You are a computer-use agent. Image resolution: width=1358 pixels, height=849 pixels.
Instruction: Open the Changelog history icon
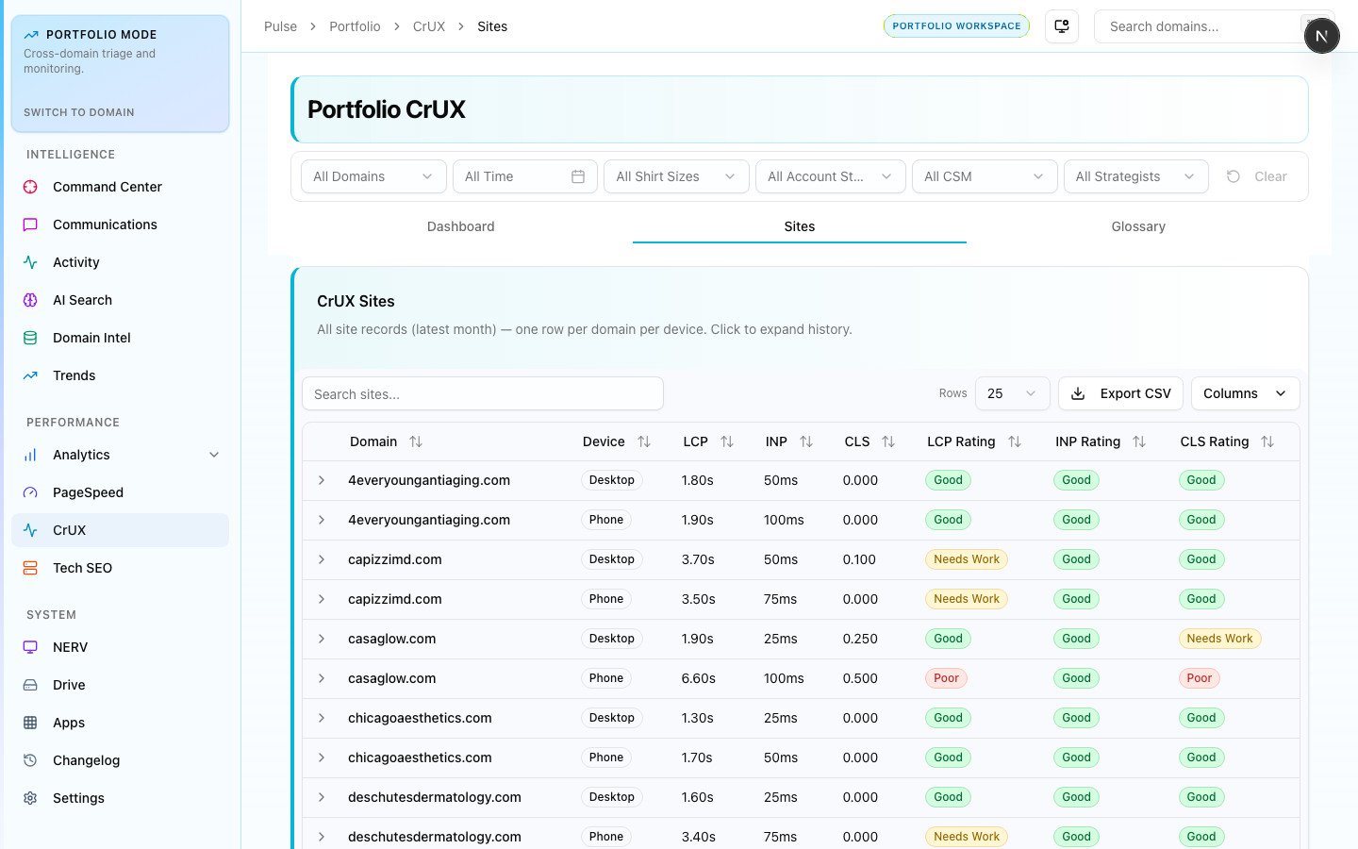pyautogui.click(x=30, y=760)
